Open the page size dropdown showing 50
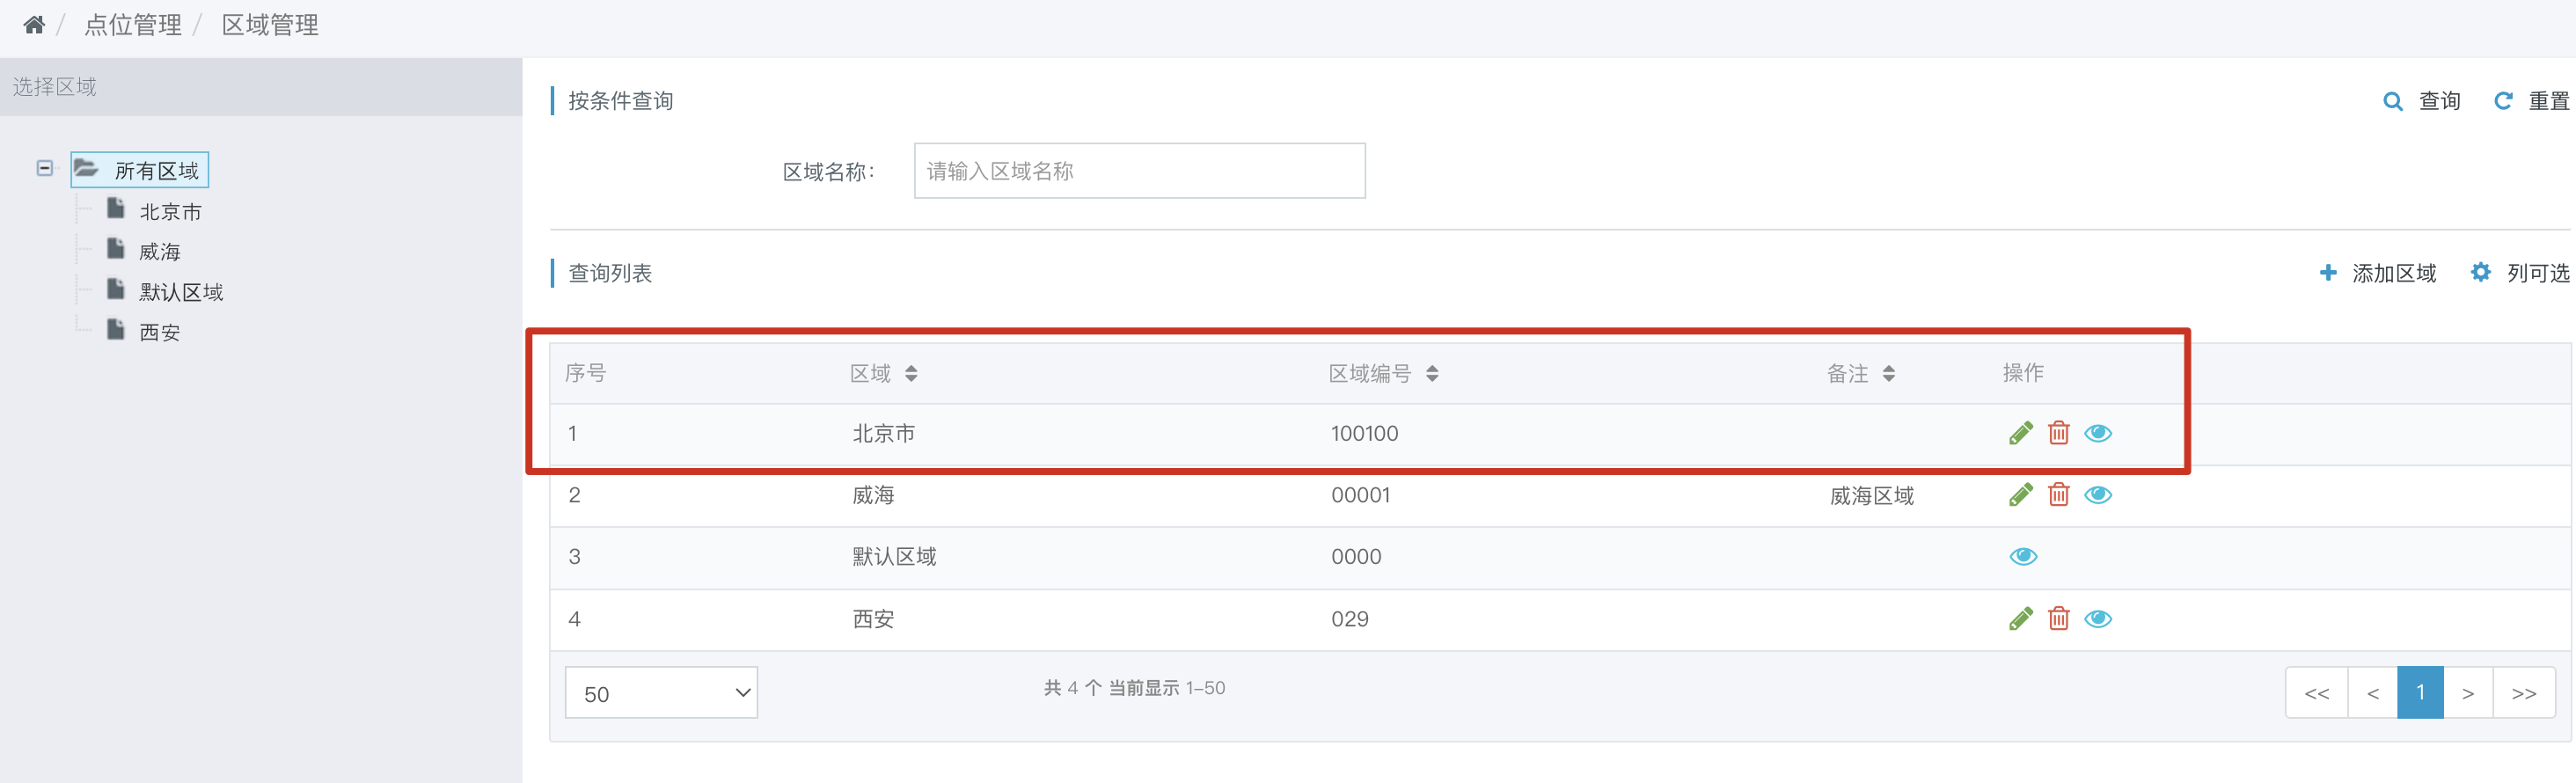Viewport: 2576px width, 783px height. [x=661, y=693]
